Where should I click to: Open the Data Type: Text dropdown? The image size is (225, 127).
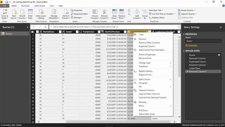[156, 10]
